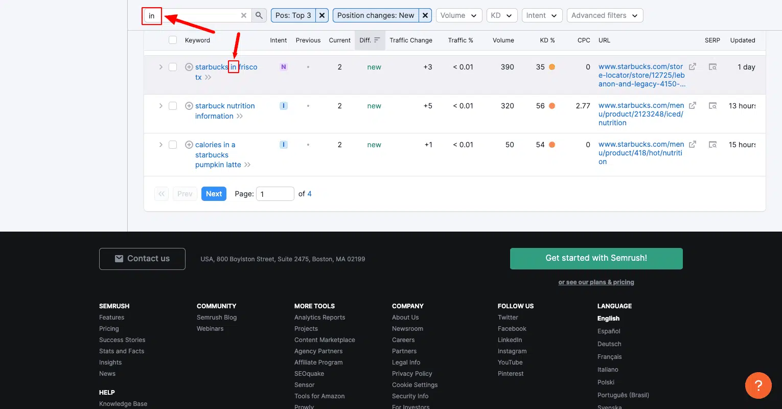Open the SEOquake footer link
The image size is (782, 409).
(309, 374)
